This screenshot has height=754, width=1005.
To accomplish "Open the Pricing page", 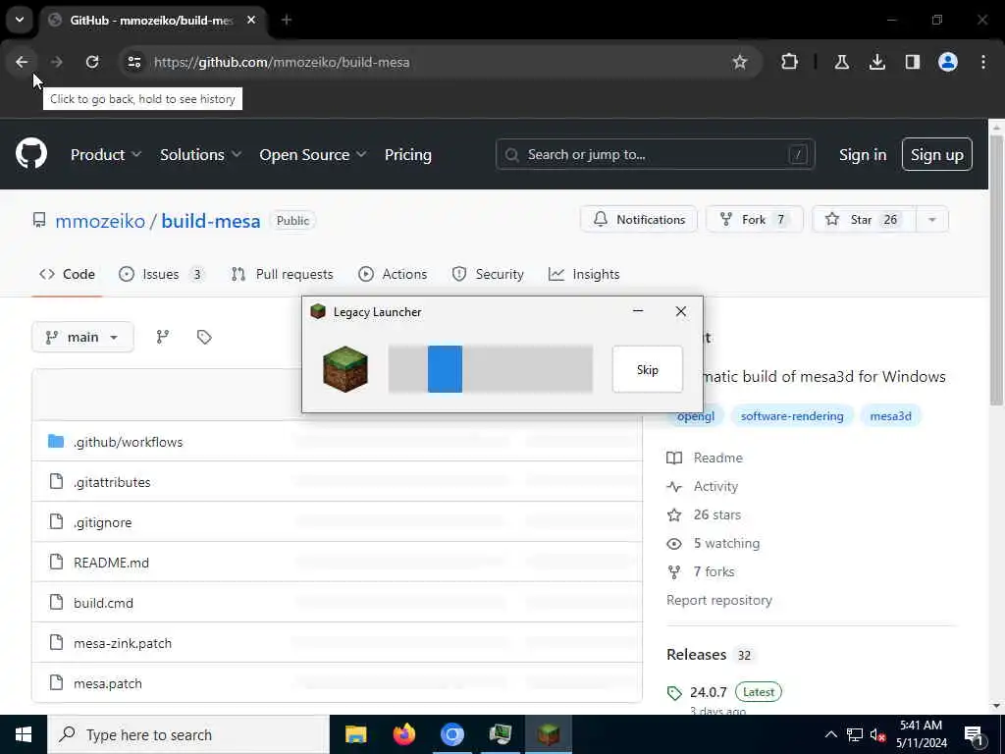I will 407,154.
